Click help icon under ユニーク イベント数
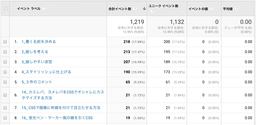 coord(152,11)
